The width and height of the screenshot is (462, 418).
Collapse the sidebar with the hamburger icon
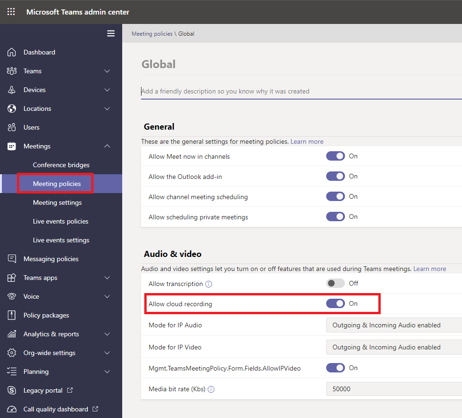pyautogui.click(x=111, y=33)
